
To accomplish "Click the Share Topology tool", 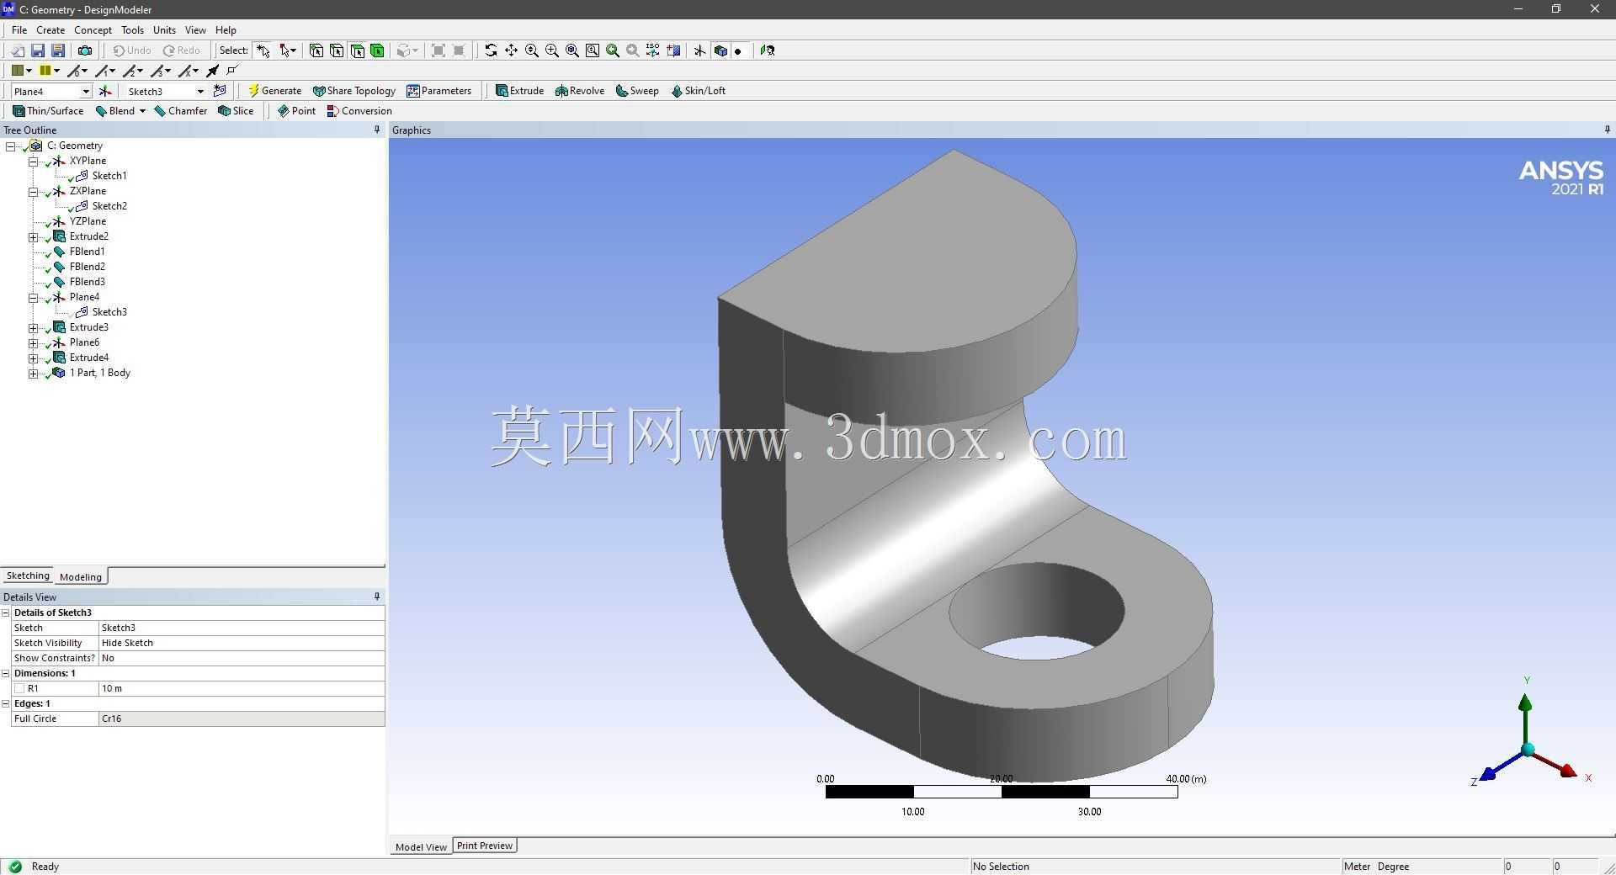I will click(353, 91).
